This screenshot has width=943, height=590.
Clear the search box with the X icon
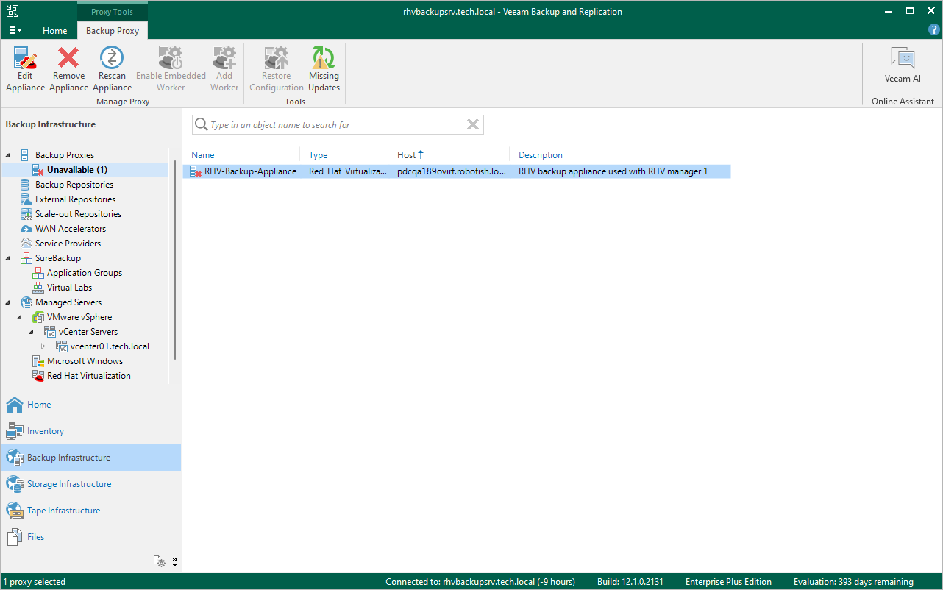[473, 125]
